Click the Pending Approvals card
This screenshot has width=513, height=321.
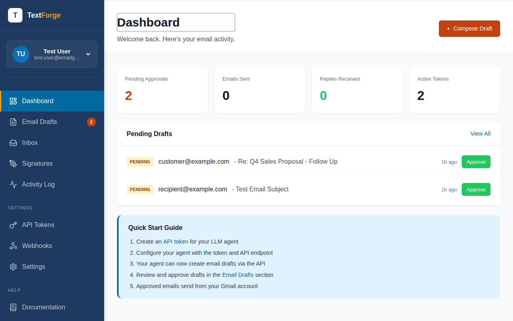click(x=162, y=90)
